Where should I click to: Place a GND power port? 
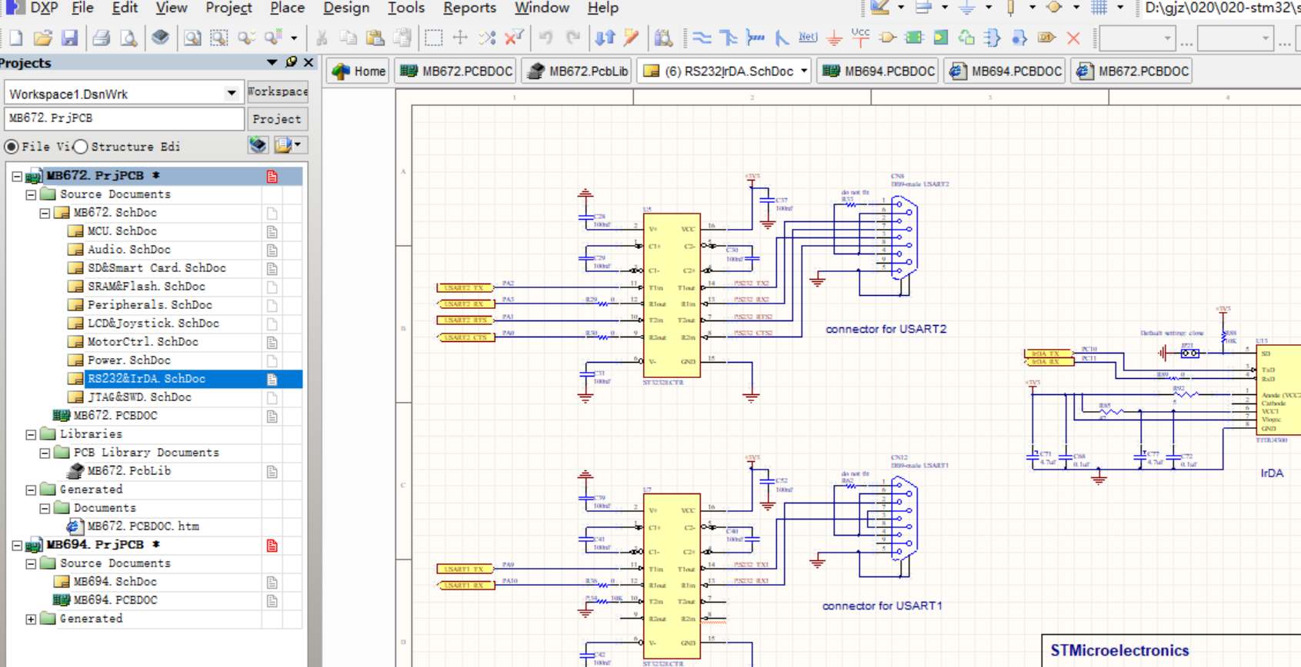(x=834, y=38)
